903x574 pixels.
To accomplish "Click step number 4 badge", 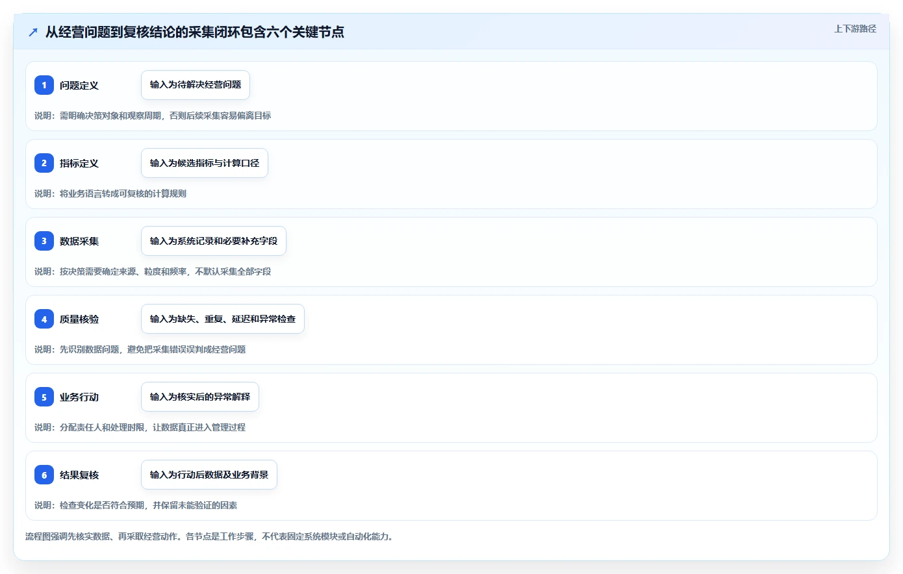I will (x=44, y=319).
